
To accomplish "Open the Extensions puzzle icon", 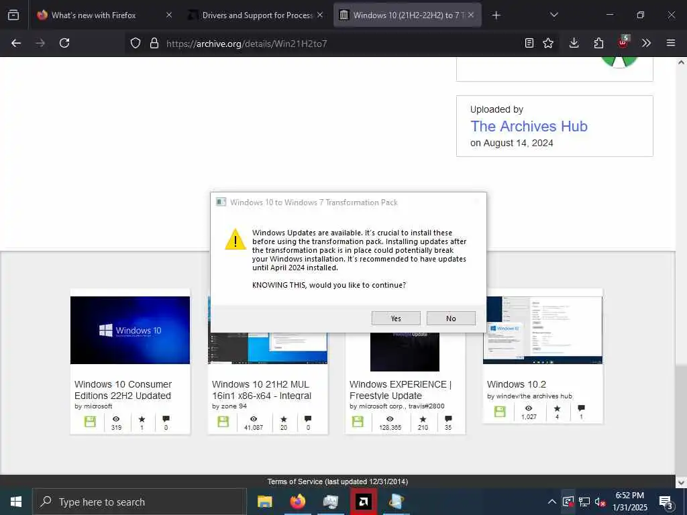I will [598, 43].
